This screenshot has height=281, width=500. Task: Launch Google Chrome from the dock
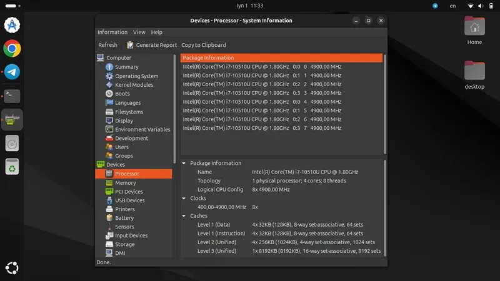[x=12, y=49]
